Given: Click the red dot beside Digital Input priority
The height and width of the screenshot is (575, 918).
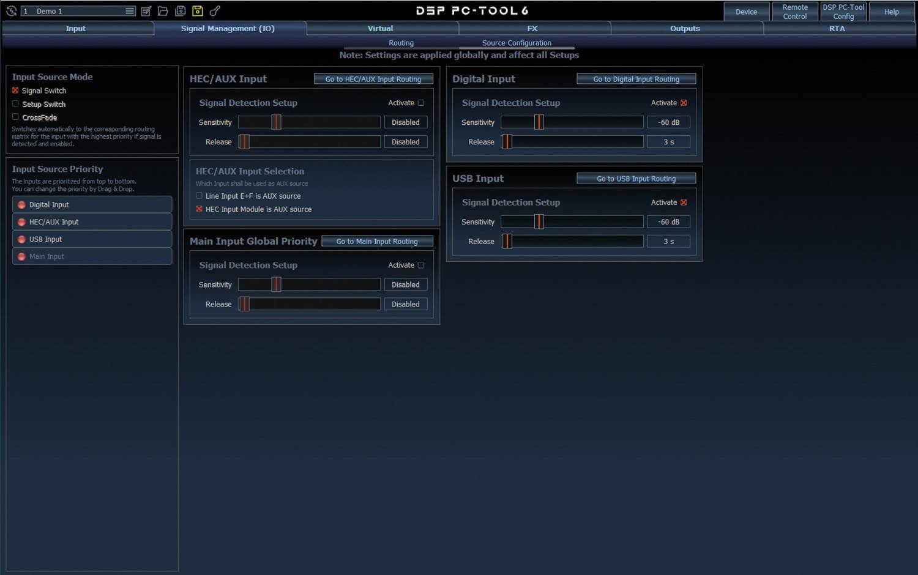Looking at the screenshot, I should pos(22,205).
